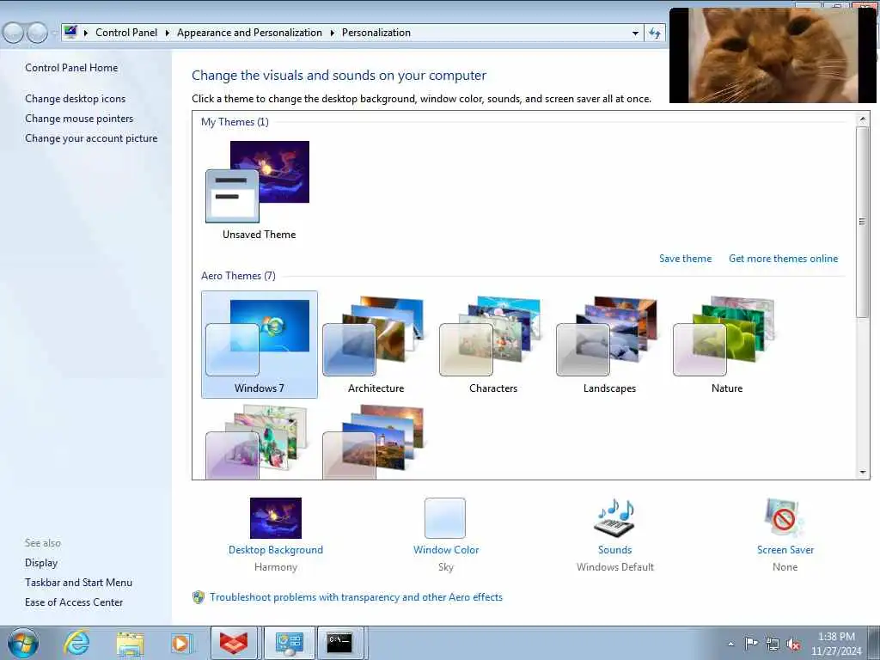Click the themes list scroll-down arrow
The height and width of the screenshot is (660, 880).
pos(863,473)
